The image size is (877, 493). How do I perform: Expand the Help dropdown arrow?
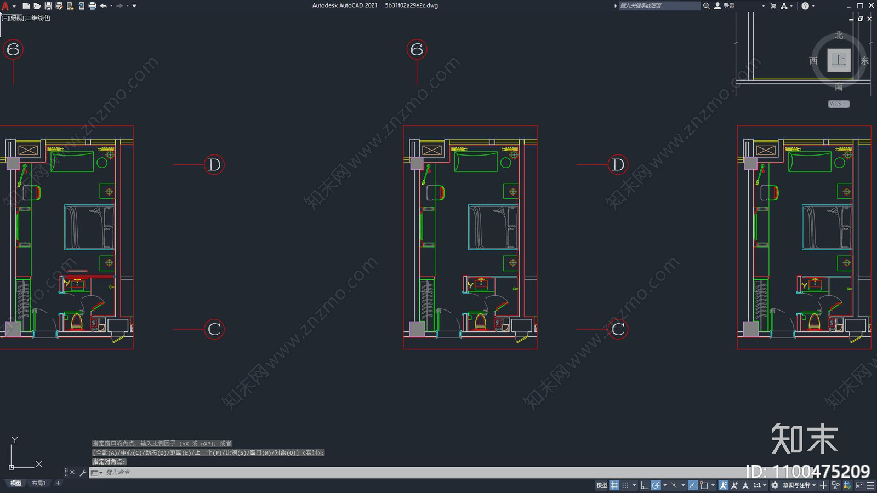pos(813,6)
